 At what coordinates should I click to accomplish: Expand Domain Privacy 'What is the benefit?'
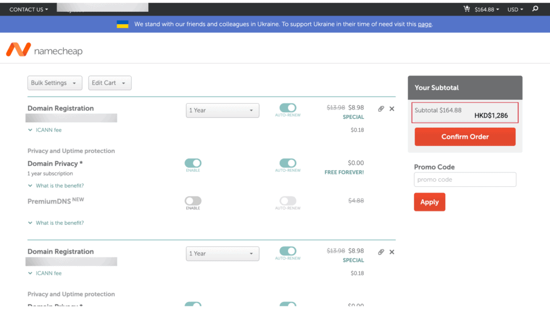56,186
